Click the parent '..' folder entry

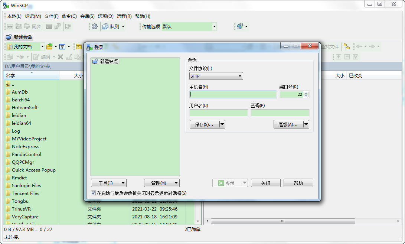click(x=10, y=84)
